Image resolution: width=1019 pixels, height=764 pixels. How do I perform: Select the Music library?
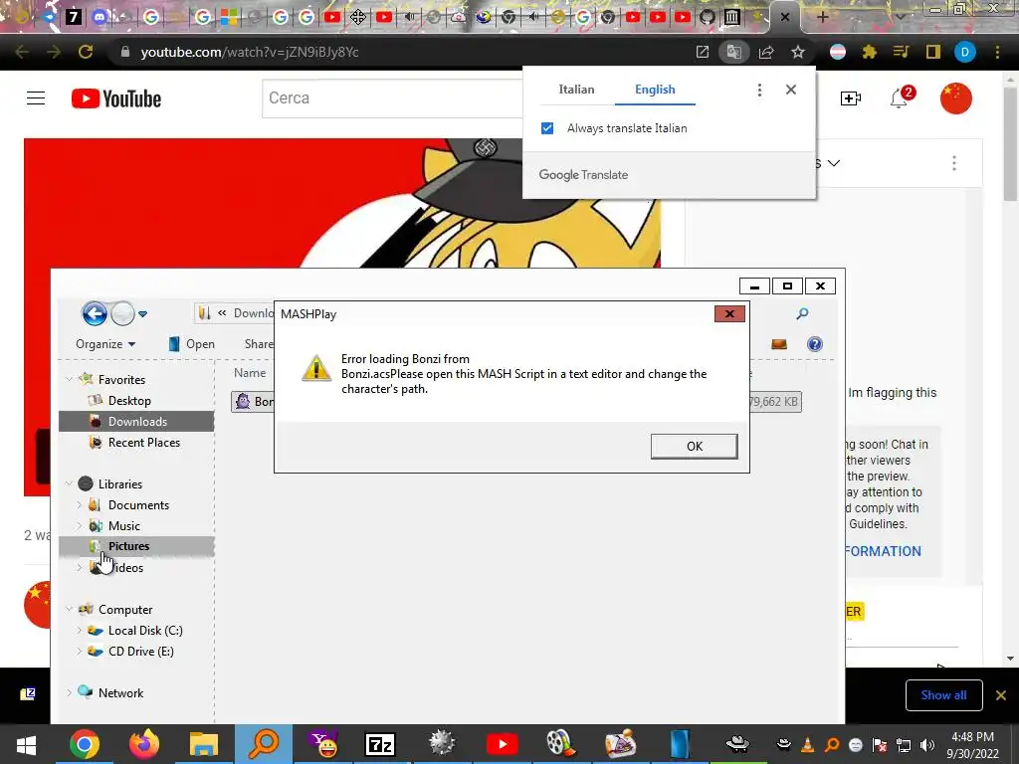pos(124,525)
